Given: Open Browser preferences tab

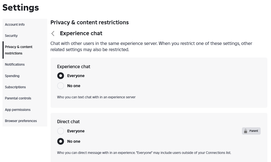Looking at the screenshot, I should (x=21, y=121).
